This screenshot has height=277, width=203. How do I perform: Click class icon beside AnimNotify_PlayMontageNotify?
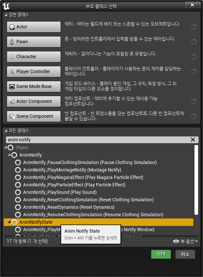tap(18, 170)
